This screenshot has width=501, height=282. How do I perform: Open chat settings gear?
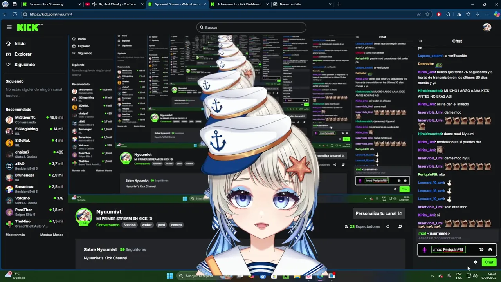[x=476, y=262]
